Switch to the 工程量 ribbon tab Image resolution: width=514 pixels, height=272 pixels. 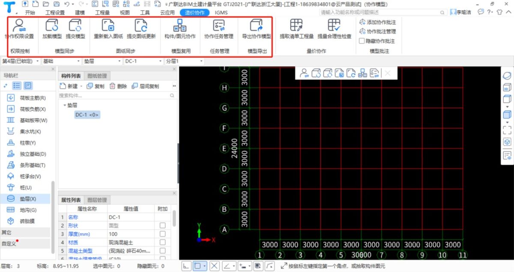[102, 12]
